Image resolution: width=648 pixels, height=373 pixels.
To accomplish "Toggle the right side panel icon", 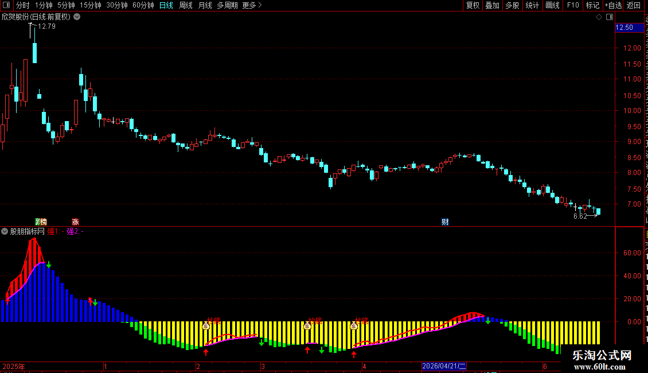I will (610, 17).
